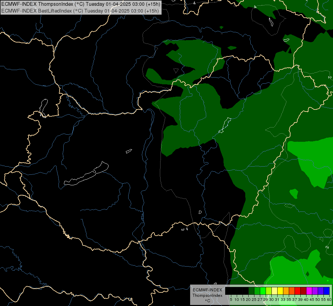Click the dark red 39–40 legend swatch
333x306 pixels.
[303, 291]
